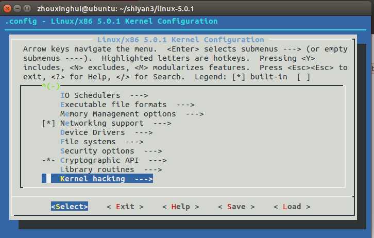The height and width of the screenshot is (238, 374).
Task: Expand arrow after Networking support
Action: 162,124
